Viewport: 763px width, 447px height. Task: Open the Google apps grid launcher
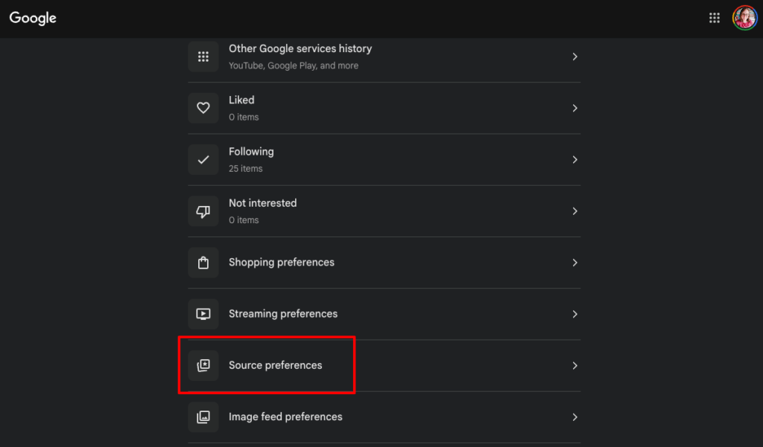[714, 18]
